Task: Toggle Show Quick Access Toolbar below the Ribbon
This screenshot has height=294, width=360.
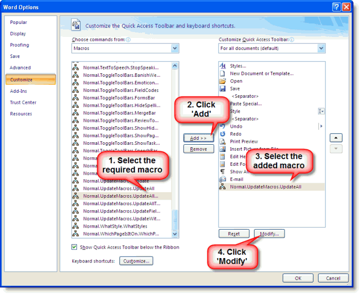Action: 74,247
